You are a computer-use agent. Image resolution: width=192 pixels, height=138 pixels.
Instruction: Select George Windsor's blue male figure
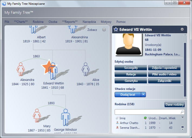pyautogui.click(x=66, y=117)
